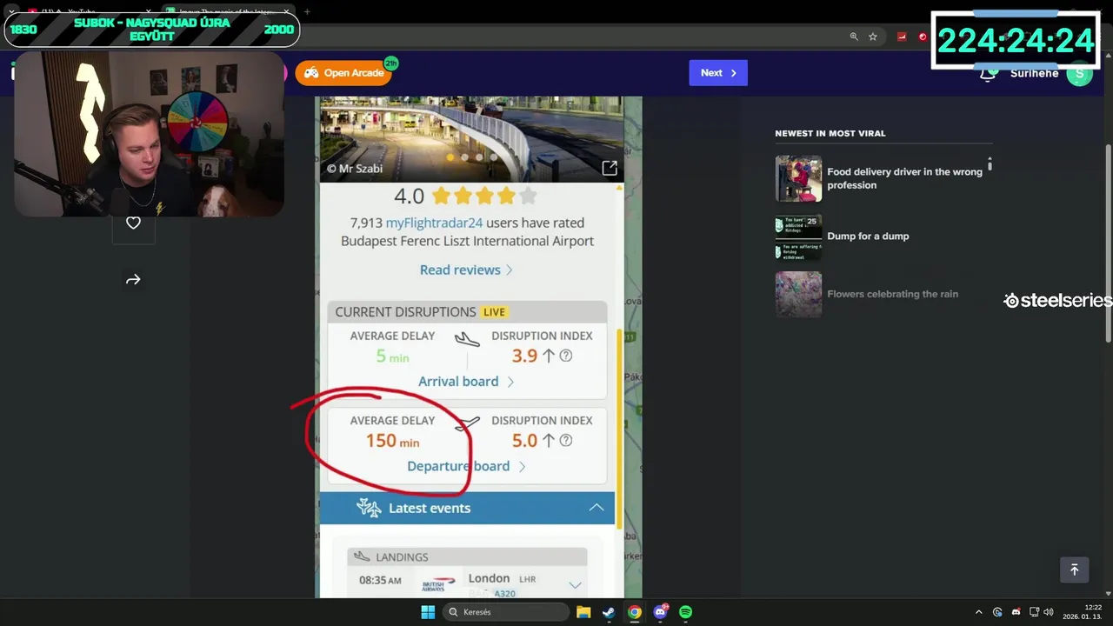The height and width of the screenshot is (626, 1113).
Task: Bookmark this page with the star icon
Action: (x=873, y=37)
